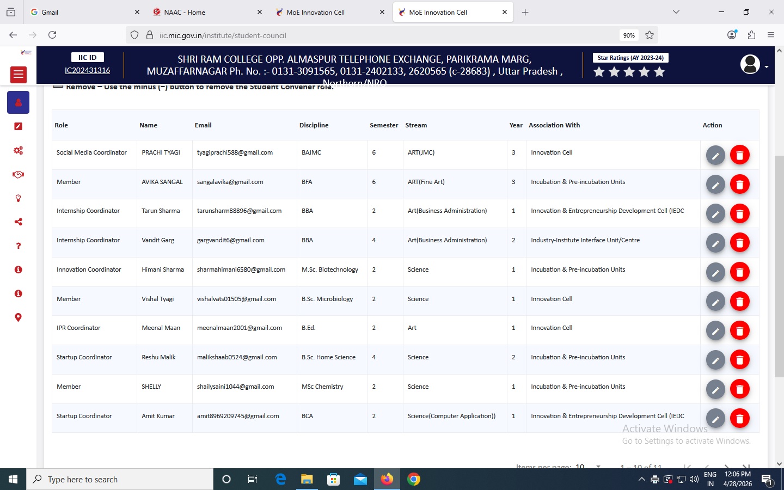Delete the Meenal Maan row
The height and width of the screenshot is (490, 784).
[740, 330]
